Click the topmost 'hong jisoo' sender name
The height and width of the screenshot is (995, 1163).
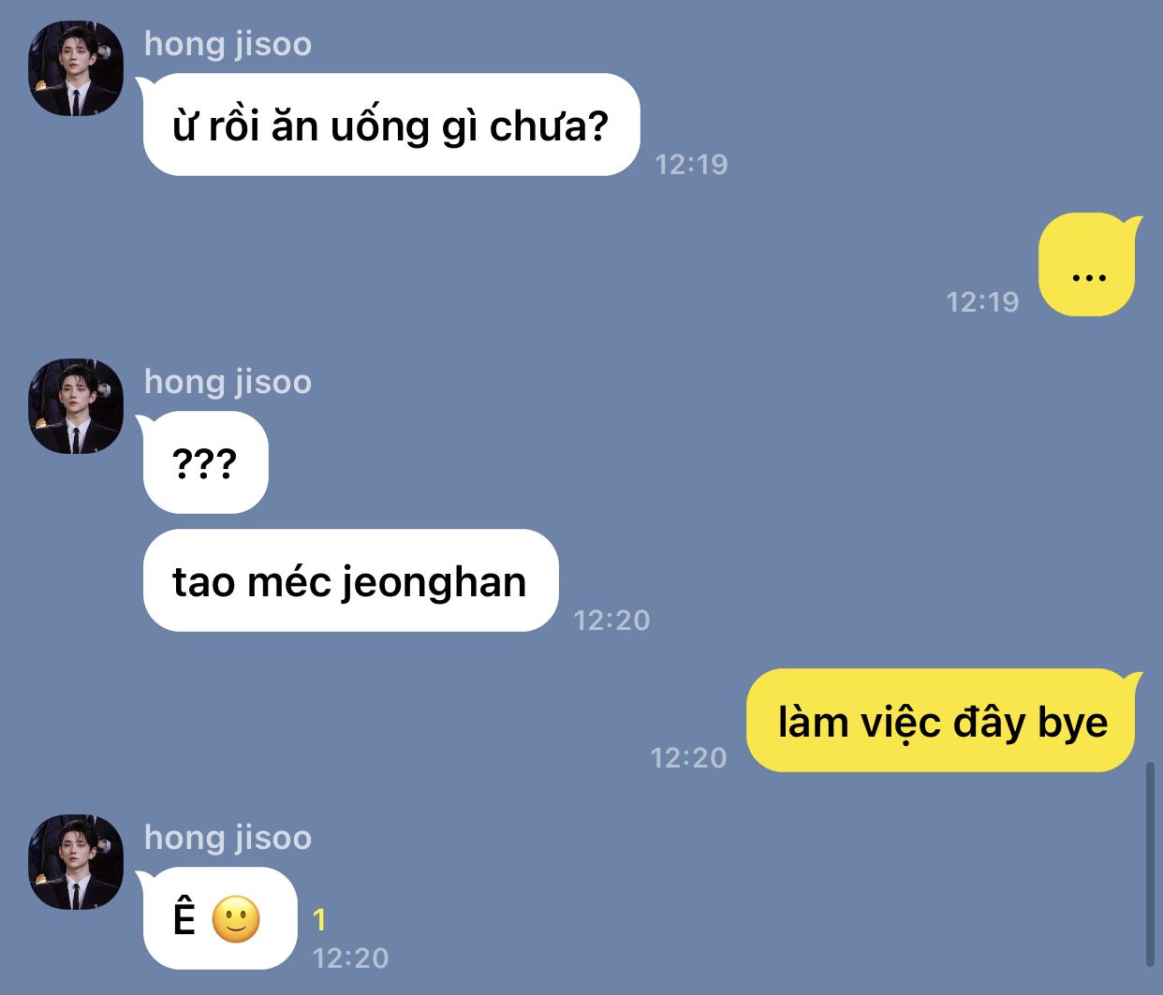coord(228,44)
